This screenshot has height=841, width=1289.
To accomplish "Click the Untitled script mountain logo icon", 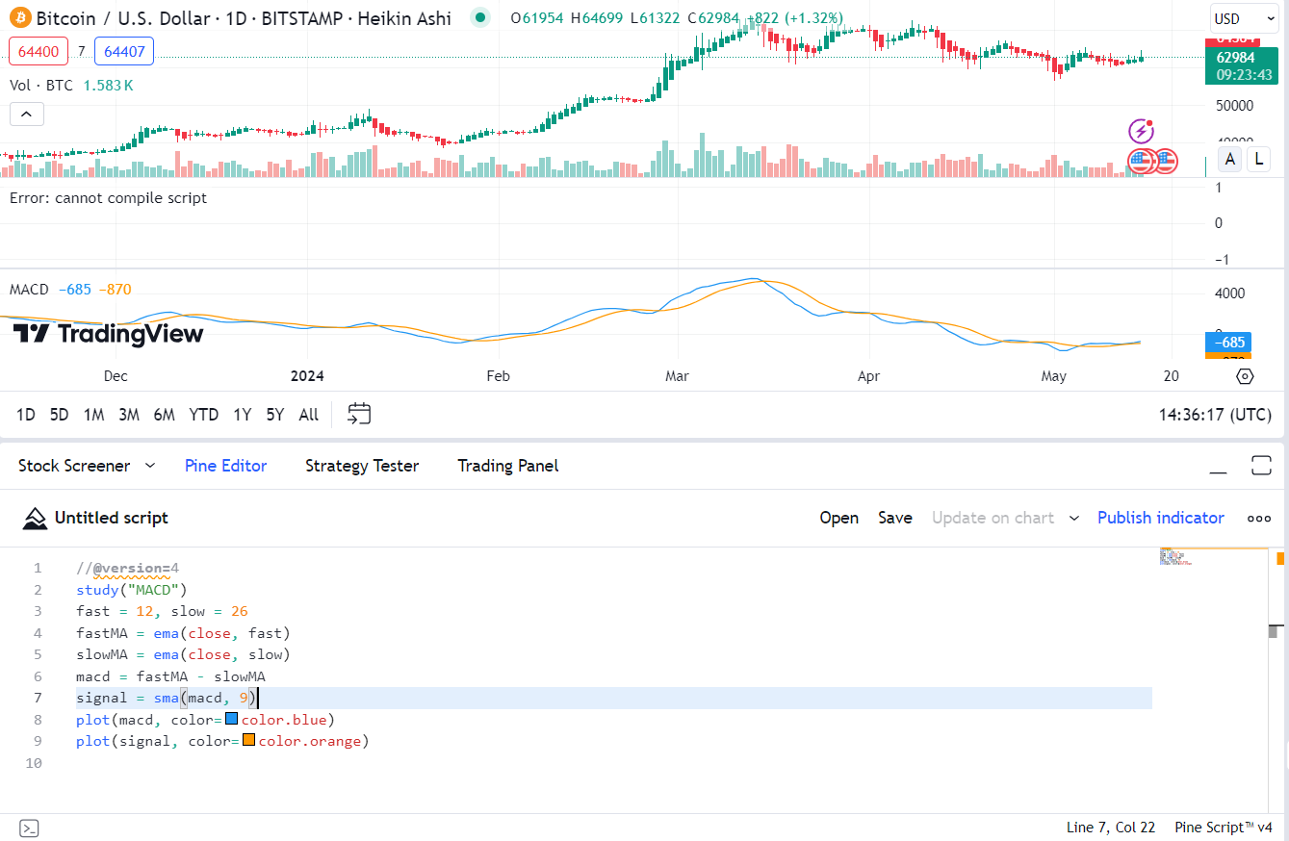I will click(x=35, y=519).
